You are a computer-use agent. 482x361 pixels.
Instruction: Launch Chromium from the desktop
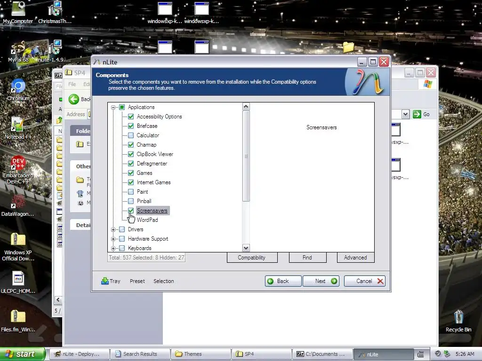point(18,90)
